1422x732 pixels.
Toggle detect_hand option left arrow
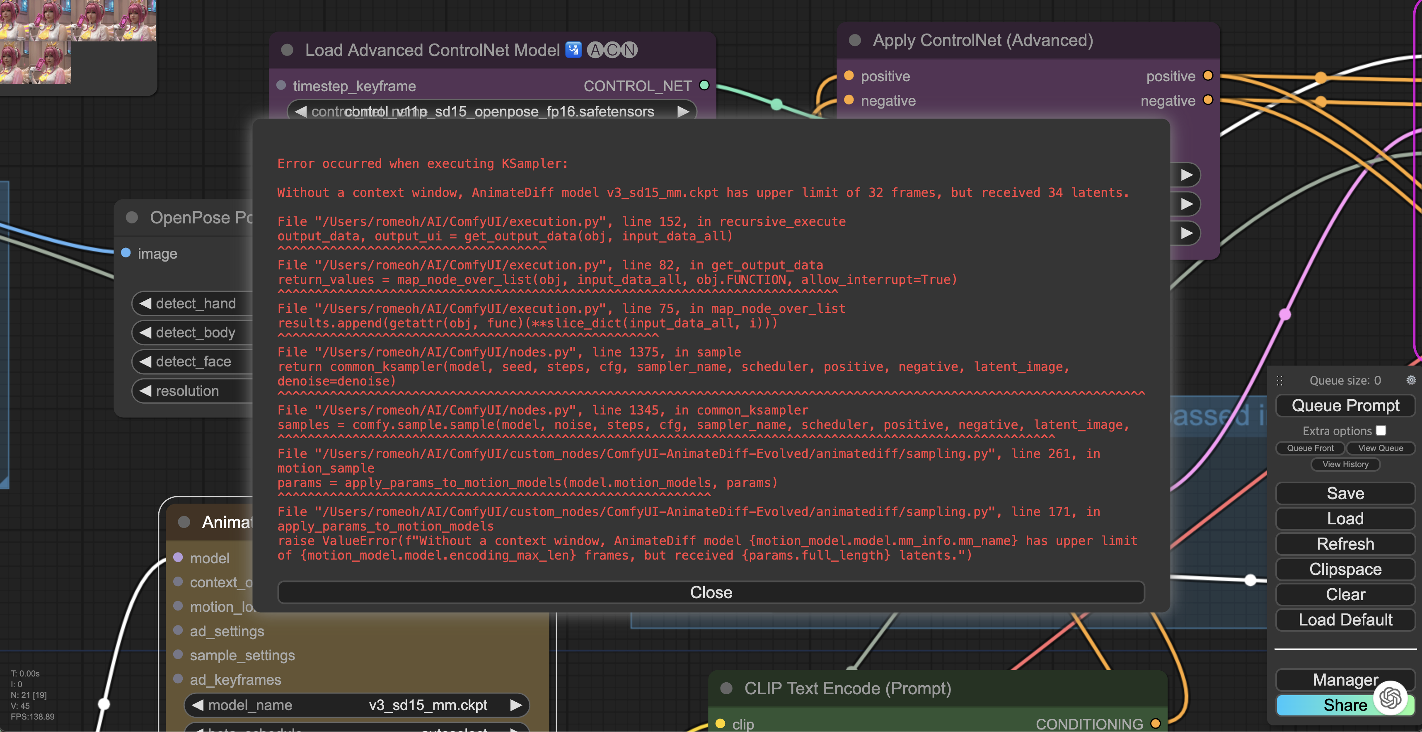[145, 304]
